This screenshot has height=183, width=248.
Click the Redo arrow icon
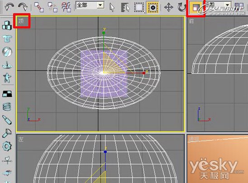tap(23, 7)
